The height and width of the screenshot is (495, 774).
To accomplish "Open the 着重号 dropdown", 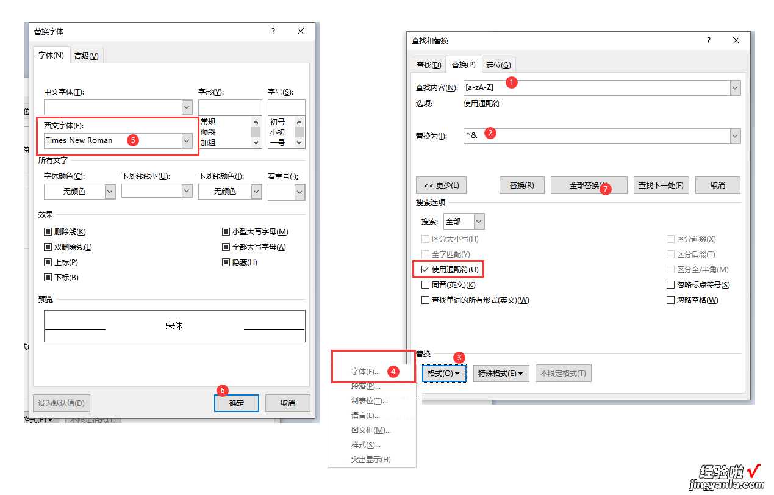I will (299, 192).
